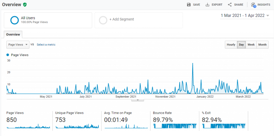
Task: Click the Select a metric link
Action: click(x=46, y=45)
